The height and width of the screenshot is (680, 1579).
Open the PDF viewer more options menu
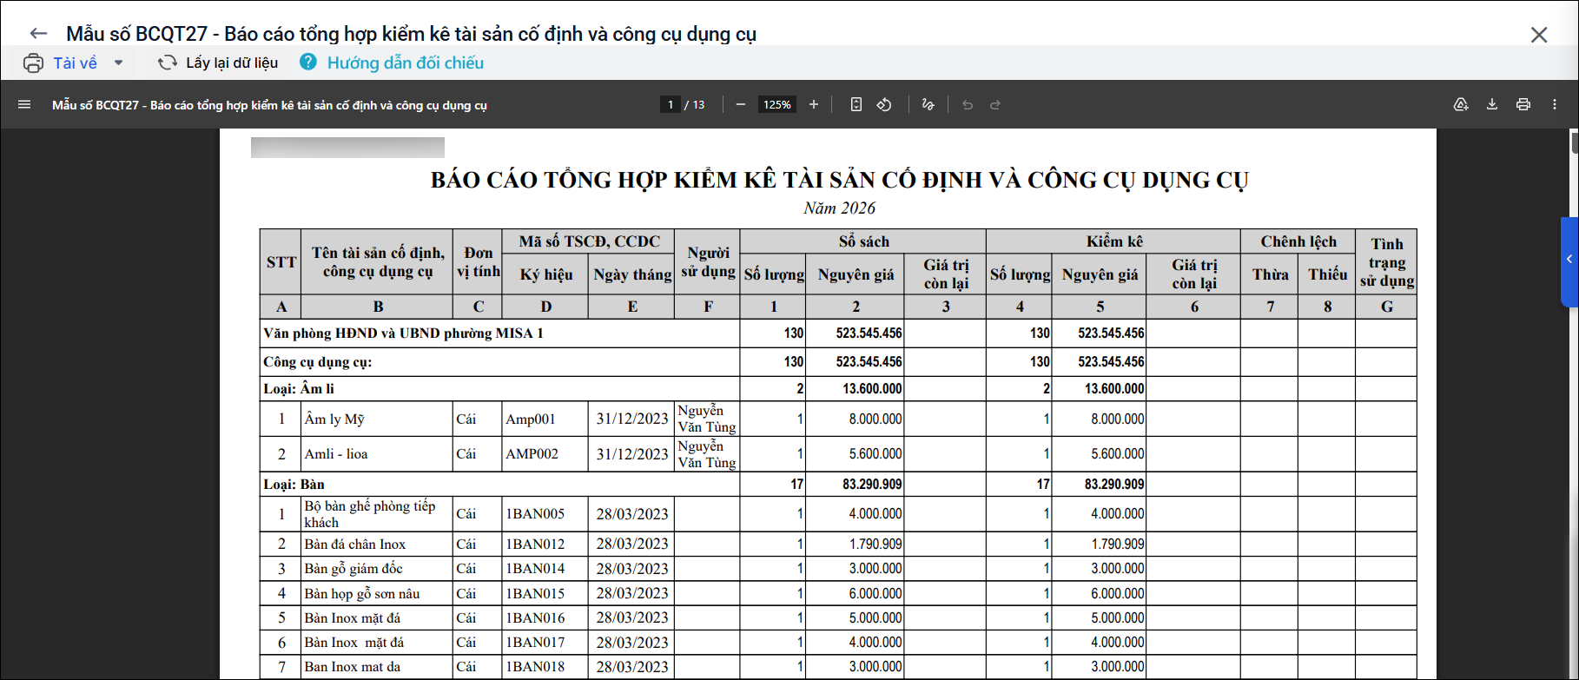(x=1555, y=104)
